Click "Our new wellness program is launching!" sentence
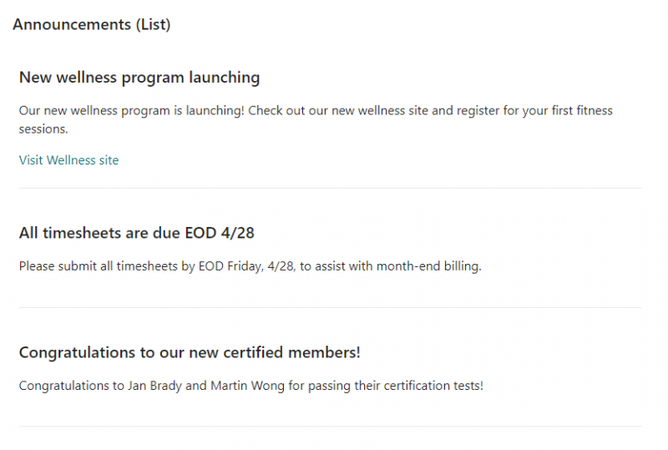 tap(131, 111)
